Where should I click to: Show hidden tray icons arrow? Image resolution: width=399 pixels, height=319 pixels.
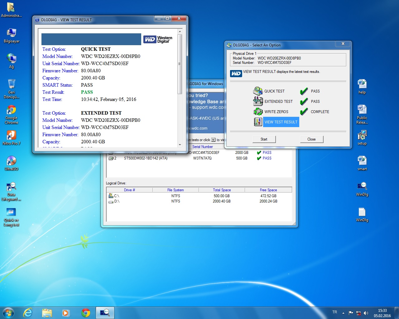coord(343,313)
